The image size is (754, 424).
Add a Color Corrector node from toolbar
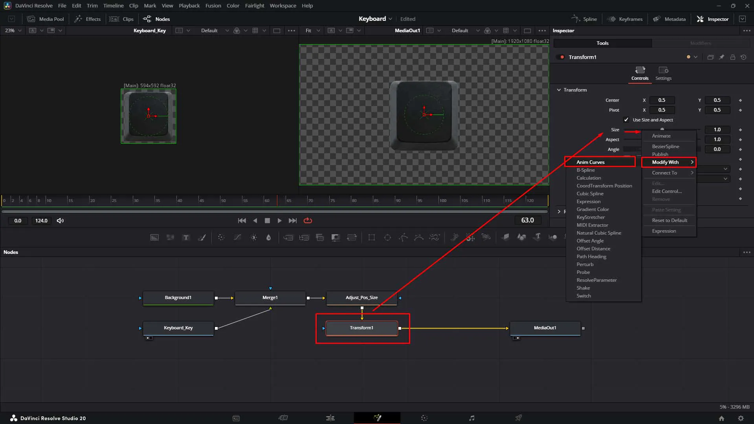[221, 237]
